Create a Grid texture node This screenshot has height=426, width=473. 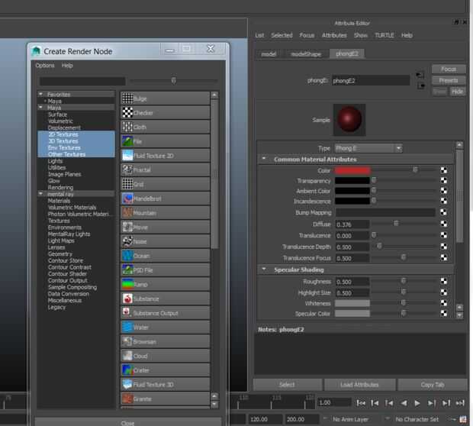tap(165, 184)
